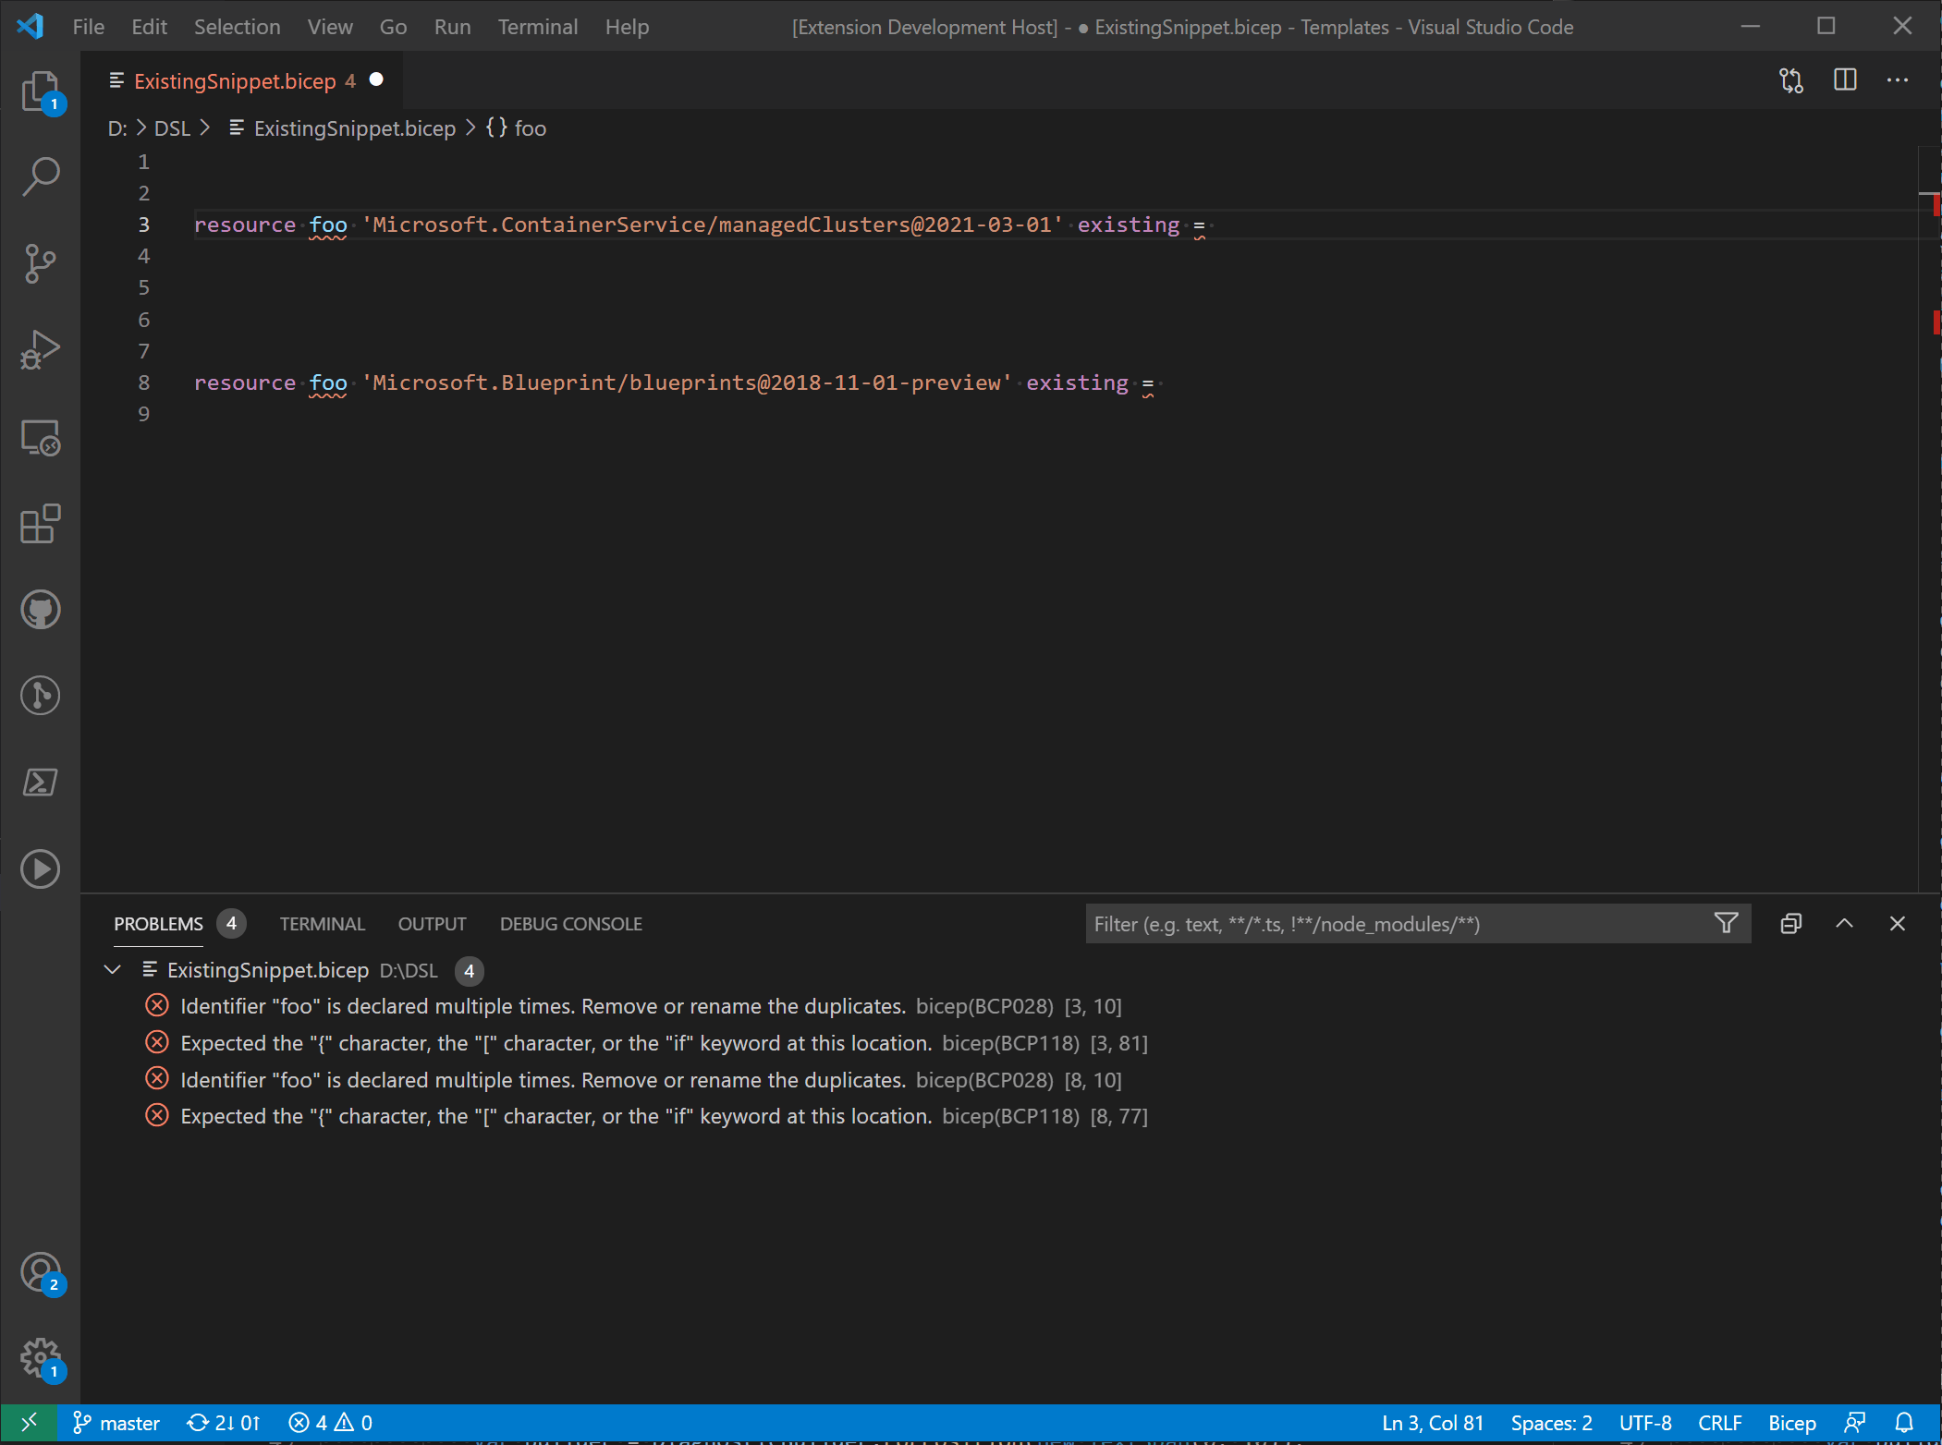Open the Search view
1942x1445 pixels.
tap(41, 176)
